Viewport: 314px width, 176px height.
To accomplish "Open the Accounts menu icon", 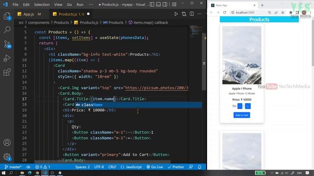I will (7, 142).
